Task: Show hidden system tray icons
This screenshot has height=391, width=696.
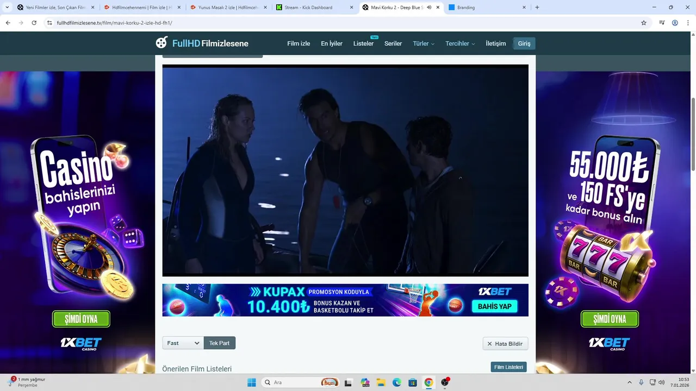Action: 630,382
